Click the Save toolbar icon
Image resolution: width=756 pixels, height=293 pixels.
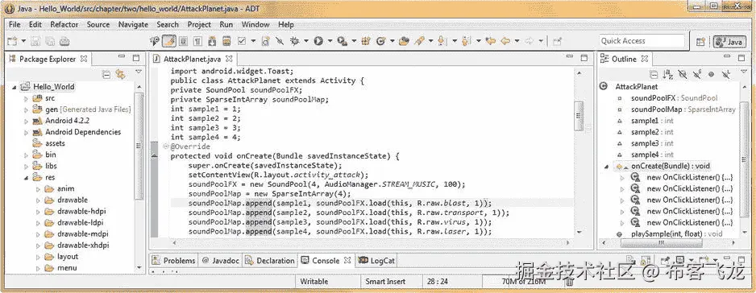point(35,41)
